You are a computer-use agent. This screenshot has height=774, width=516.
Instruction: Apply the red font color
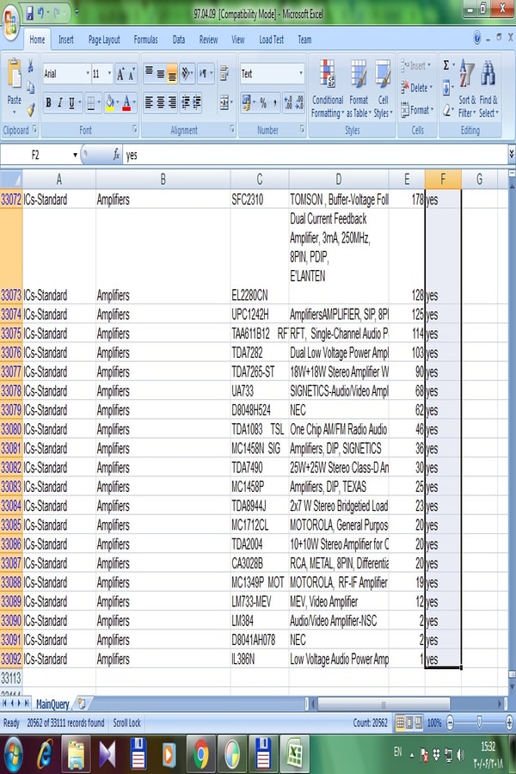coord(127,102)
